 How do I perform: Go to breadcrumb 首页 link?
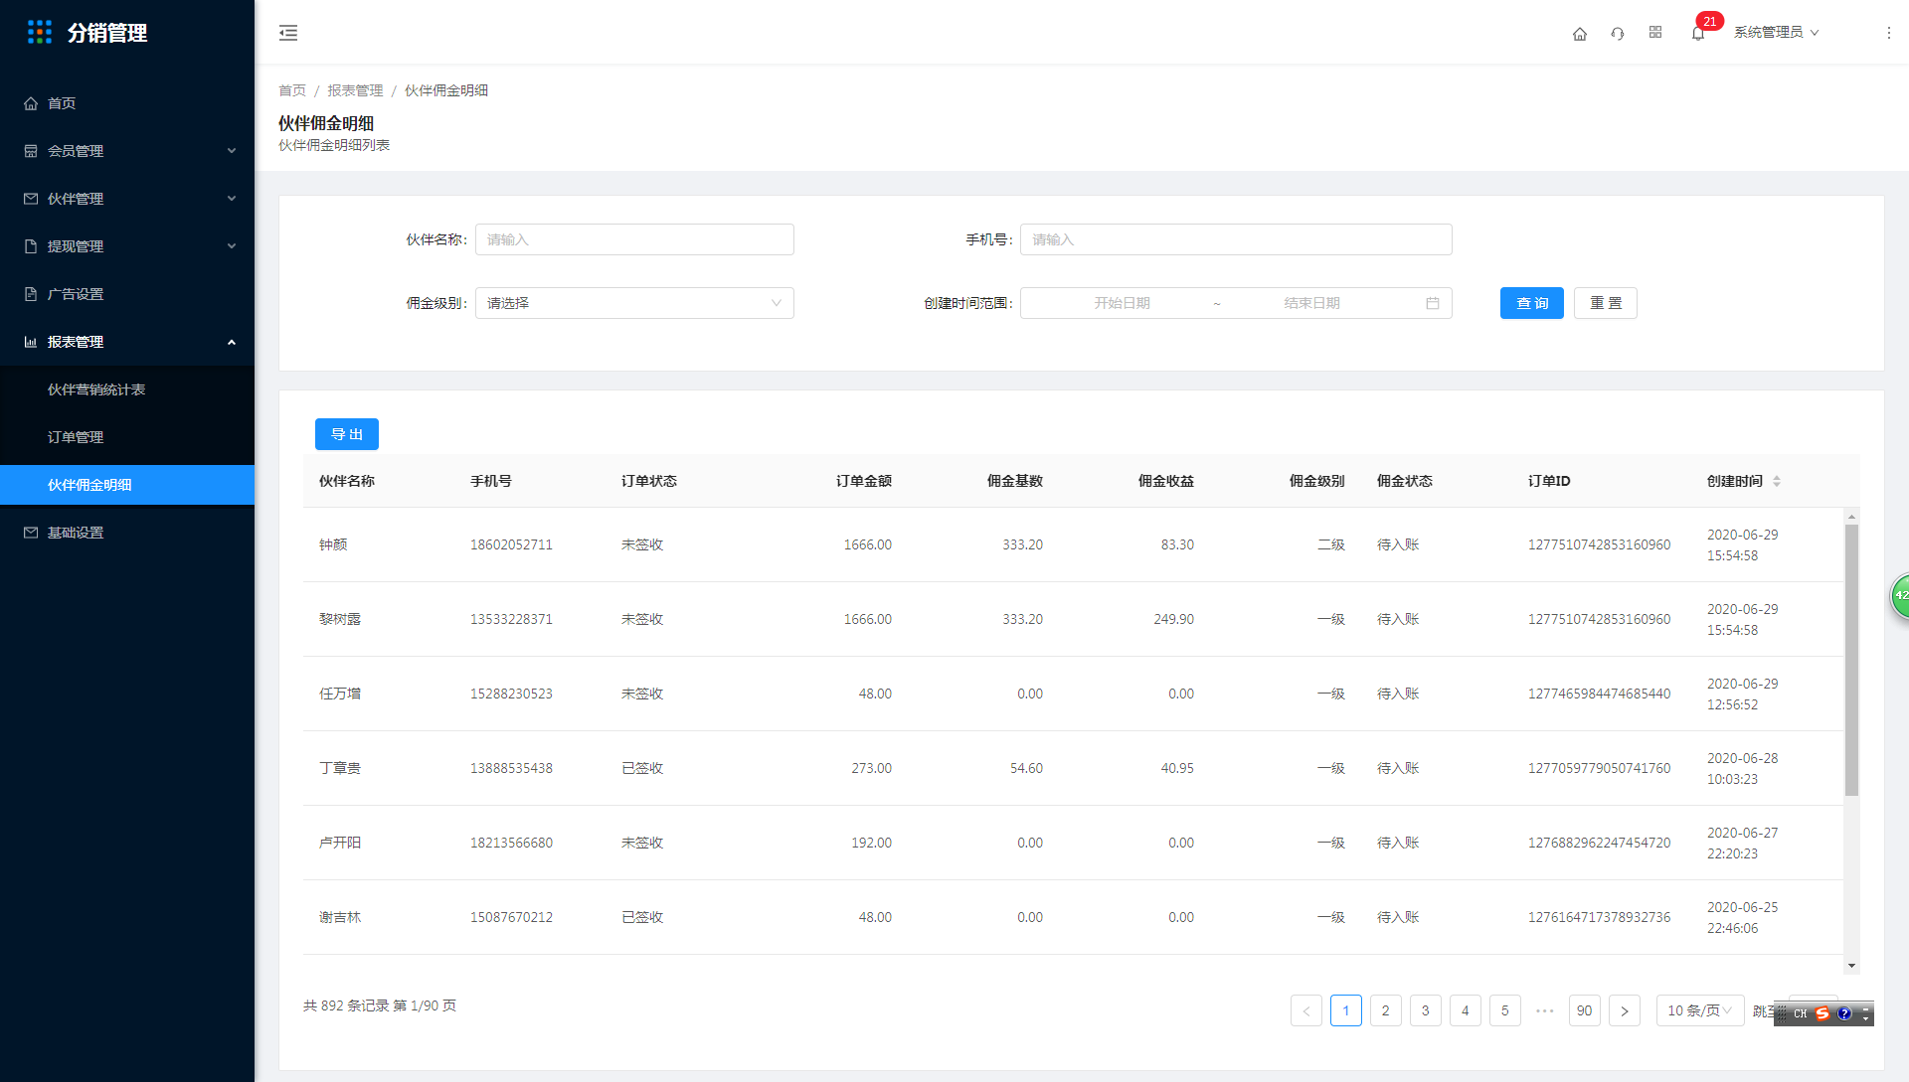click(x=292, y=90)
